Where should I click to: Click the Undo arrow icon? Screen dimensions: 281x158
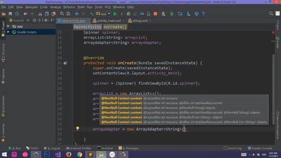tap(25, 14)
